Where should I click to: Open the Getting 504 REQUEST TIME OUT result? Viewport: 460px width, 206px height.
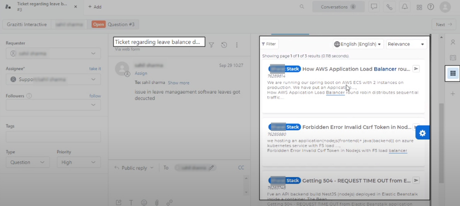pos(356,181)
